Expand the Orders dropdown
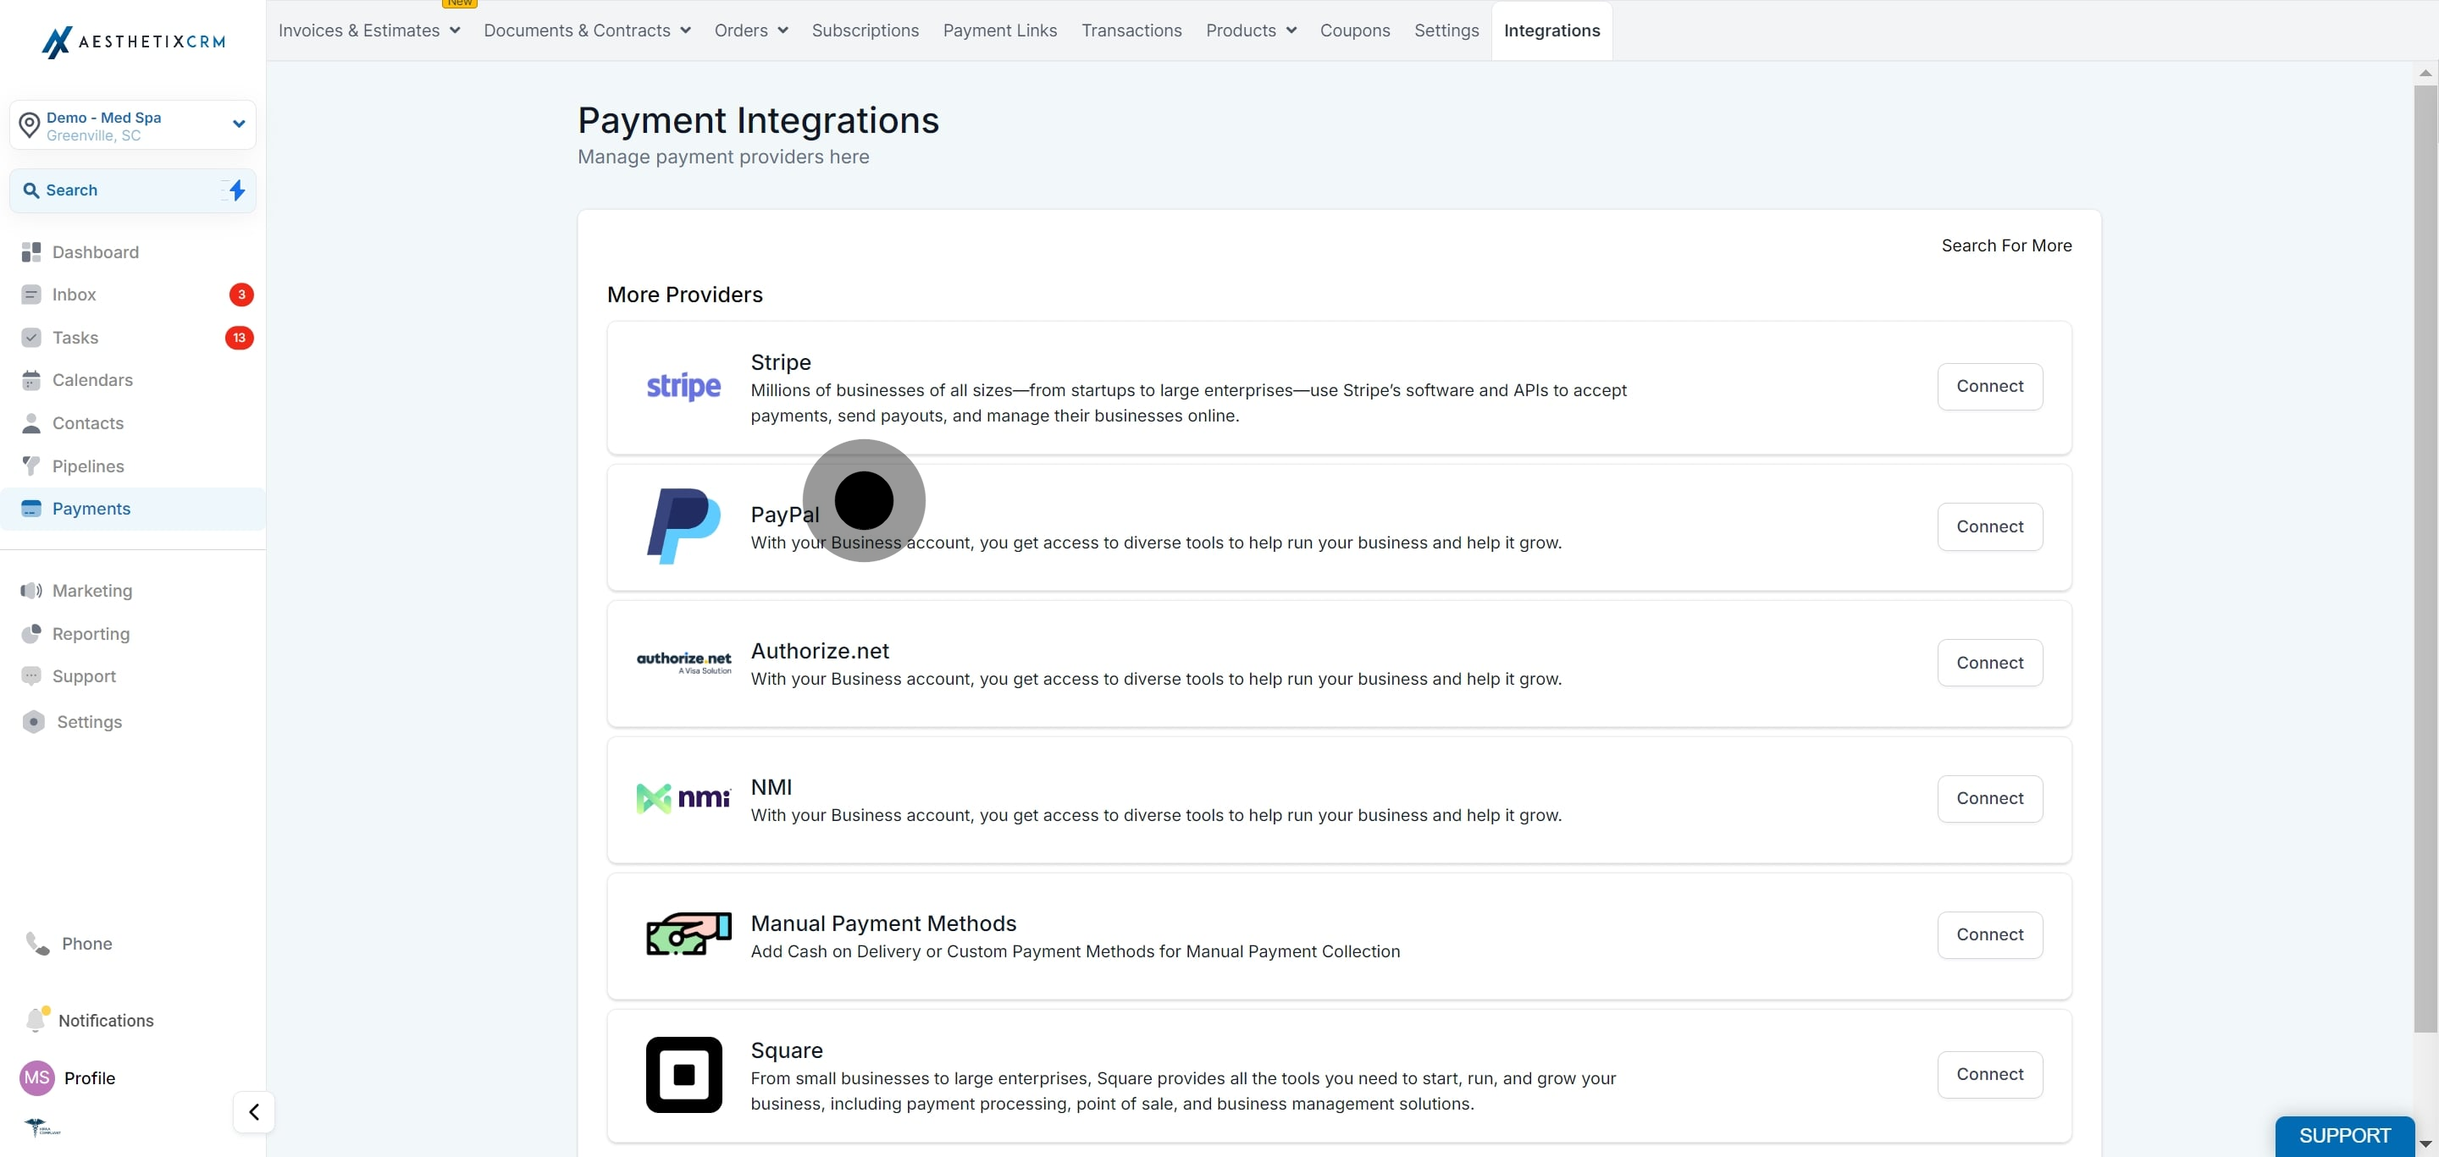2439x1157 pixels. pos(752,30)
